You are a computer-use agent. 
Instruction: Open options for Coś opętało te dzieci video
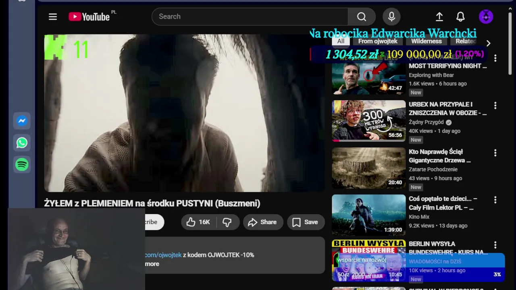(x=495, y=200)
